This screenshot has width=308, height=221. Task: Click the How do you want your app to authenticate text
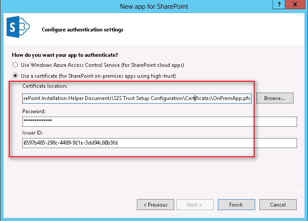click(x=65, y=55)
